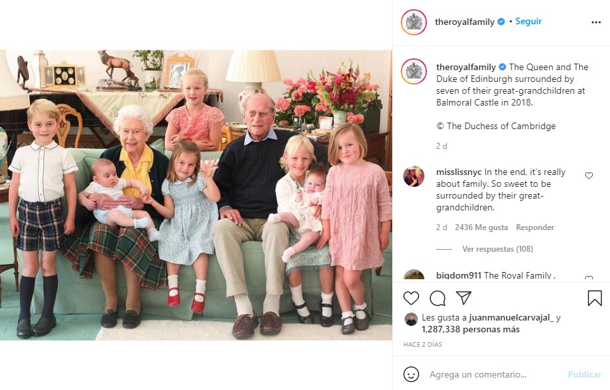Like the post with the heart icon
Viewport: 610px width, 390px height.
[411, 298]
